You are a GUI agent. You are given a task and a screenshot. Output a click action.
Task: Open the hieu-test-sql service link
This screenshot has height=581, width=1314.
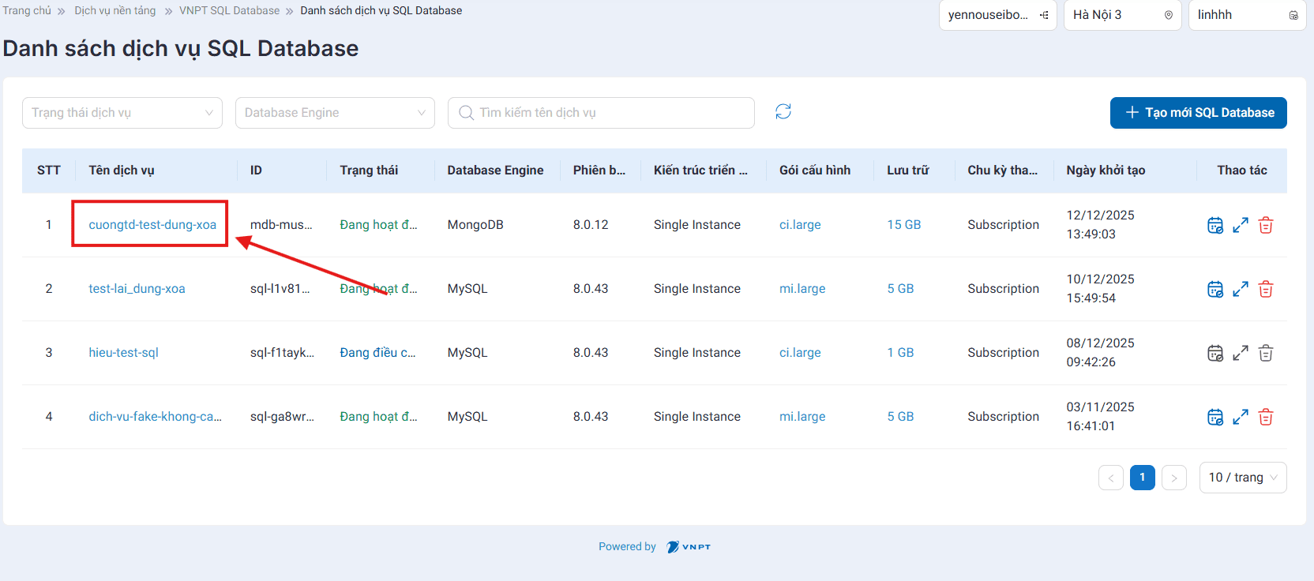click(x=123, y=353)
